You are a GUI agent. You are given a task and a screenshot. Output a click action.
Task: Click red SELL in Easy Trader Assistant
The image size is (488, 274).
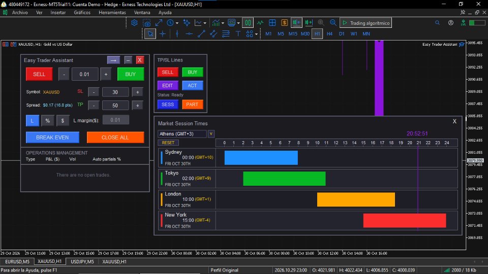[x=39, y=74]
